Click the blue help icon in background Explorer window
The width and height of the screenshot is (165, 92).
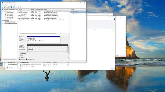[114, 19]
